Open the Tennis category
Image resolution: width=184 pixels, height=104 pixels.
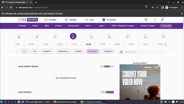[35, 26]
